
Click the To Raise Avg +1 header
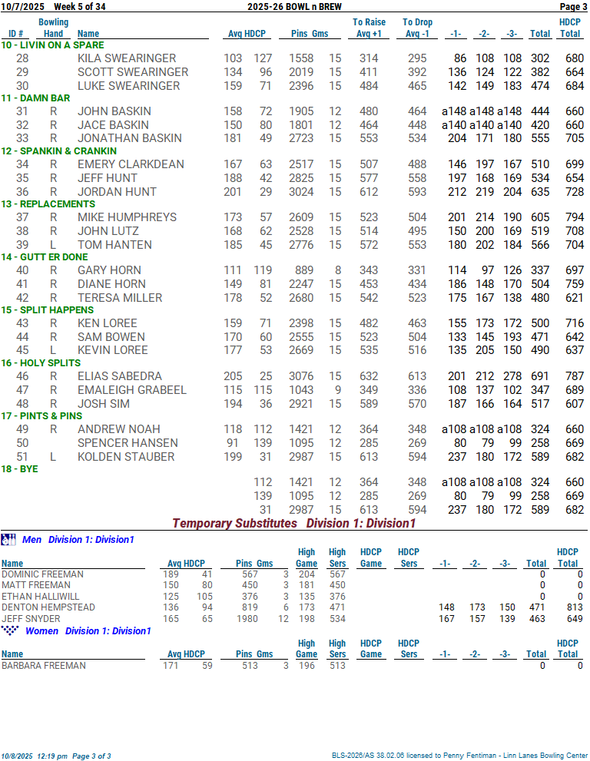369,28
